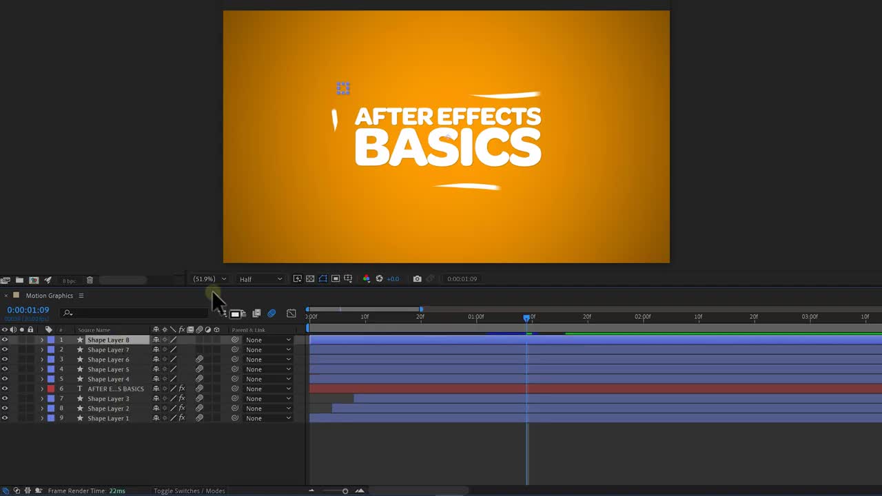Open show channel color management icon

(366, 279)
